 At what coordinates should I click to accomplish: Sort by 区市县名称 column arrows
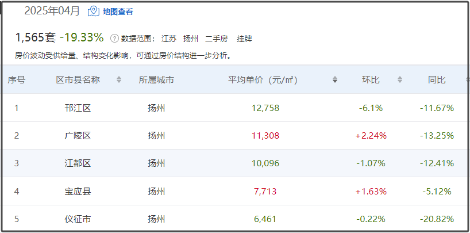point(119,79)
